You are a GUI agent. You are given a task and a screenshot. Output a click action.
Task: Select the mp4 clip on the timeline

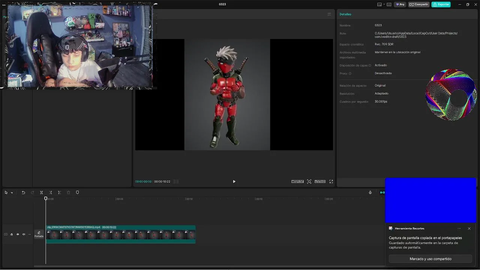point(120,234)
